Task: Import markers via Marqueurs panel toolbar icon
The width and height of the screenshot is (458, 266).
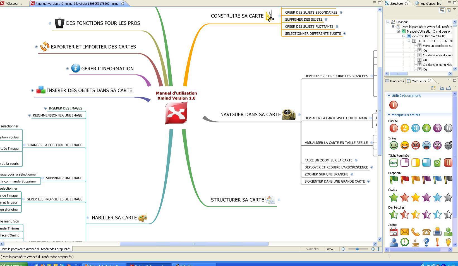Action: (442, 88)
